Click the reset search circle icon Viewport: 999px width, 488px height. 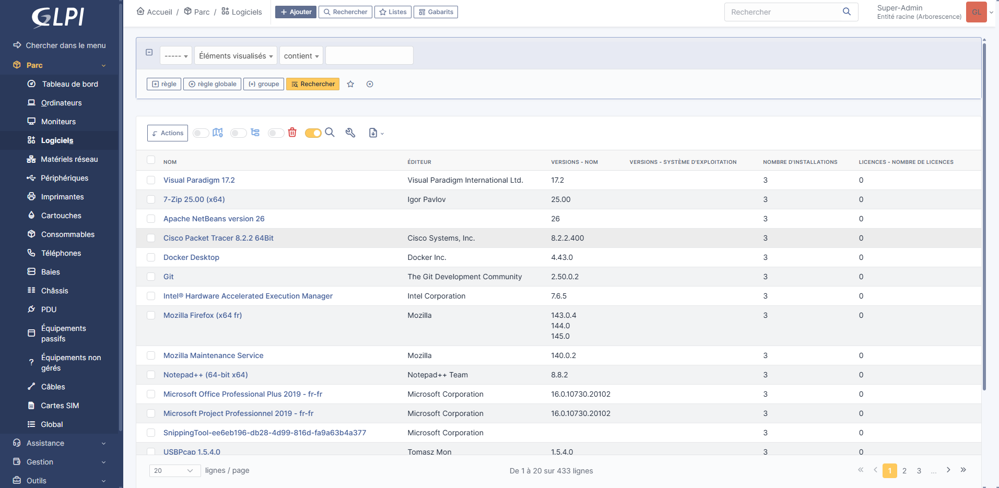[x=370, y=84]
